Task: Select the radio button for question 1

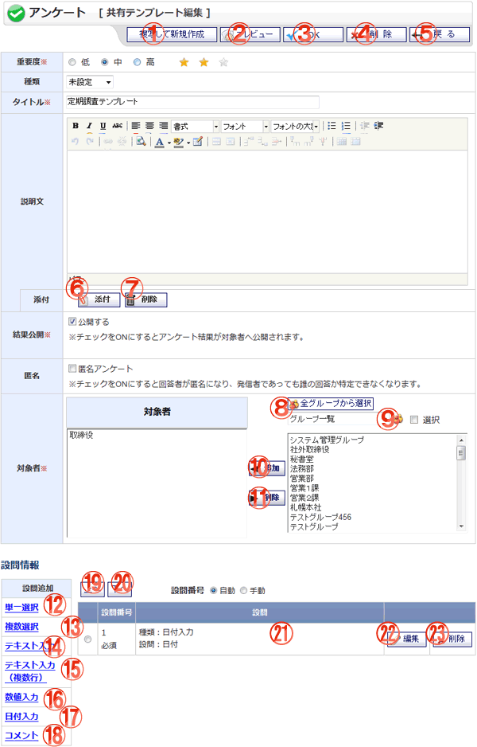Action: [87, 639]
